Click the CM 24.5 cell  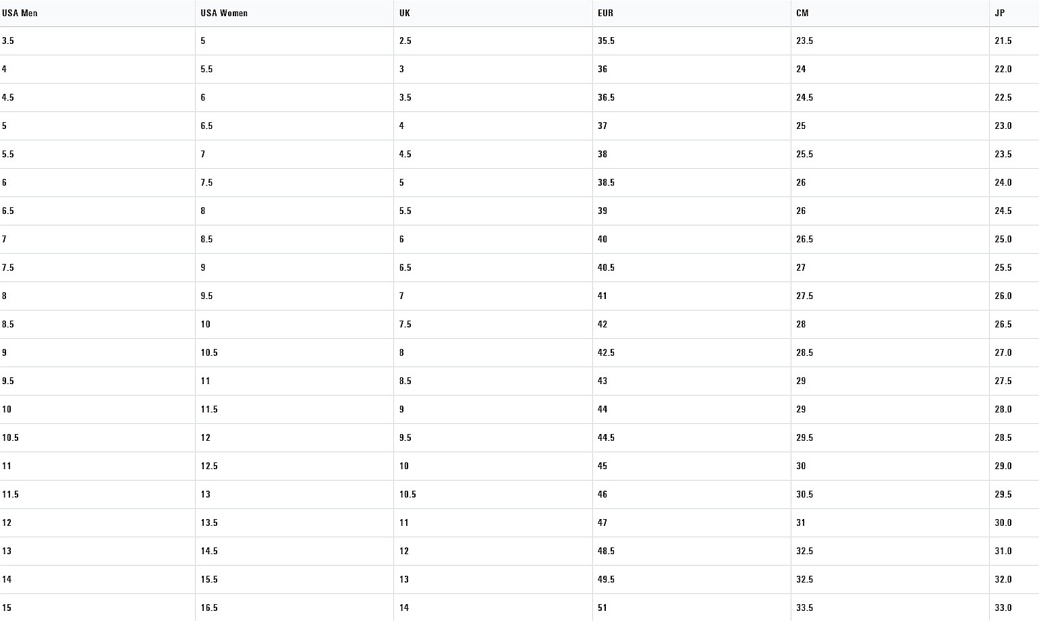(890, 98)
